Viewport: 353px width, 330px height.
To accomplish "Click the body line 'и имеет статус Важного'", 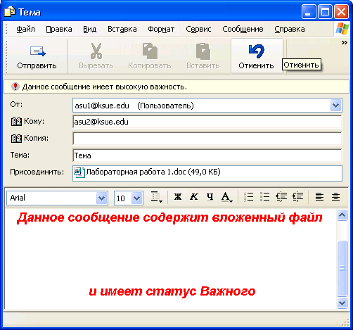I will [172, 291].
